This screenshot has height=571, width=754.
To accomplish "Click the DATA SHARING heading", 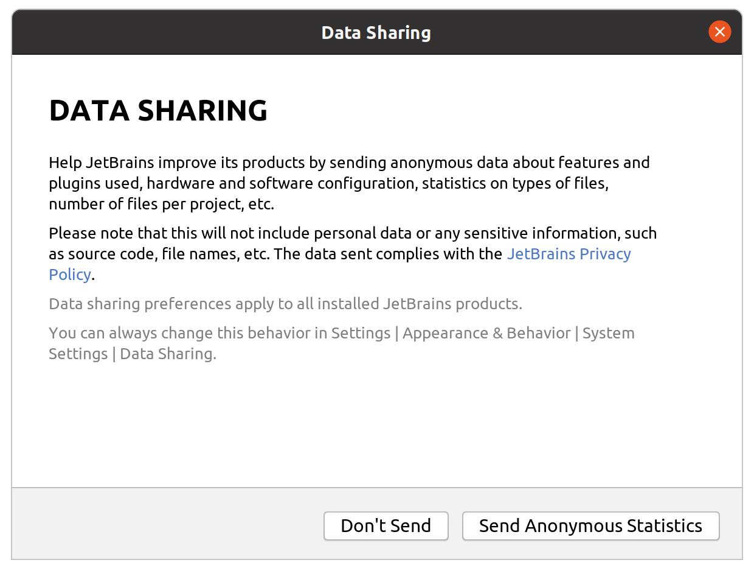I will pos(158,111).
